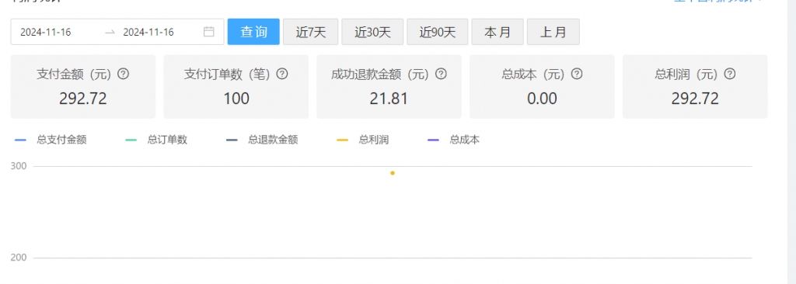Select the 近90天 quick range
This screenshot has height=284, width=796.
(438, 32)
